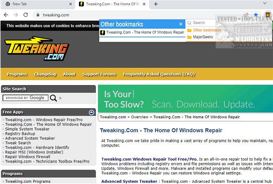
Task: Click the browser forward arrow
Action: (16, 15)
